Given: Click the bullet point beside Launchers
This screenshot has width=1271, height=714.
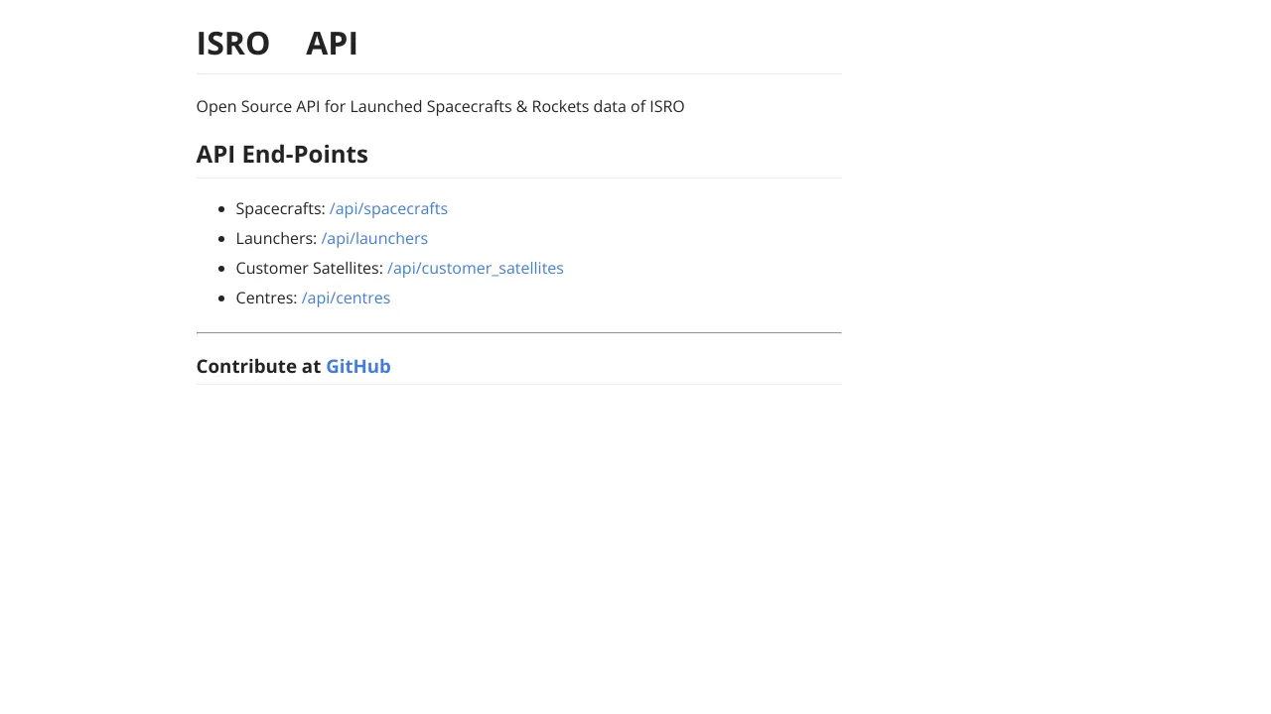Looking at the screenshot, I should point(221,239).
